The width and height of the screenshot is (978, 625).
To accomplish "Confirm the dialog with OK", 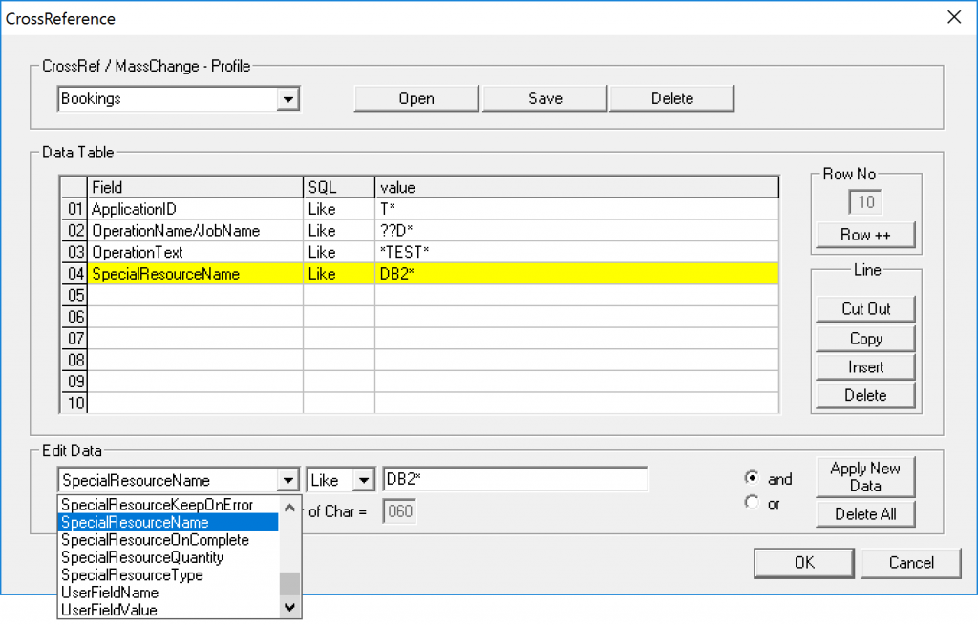I will (803, 563).
